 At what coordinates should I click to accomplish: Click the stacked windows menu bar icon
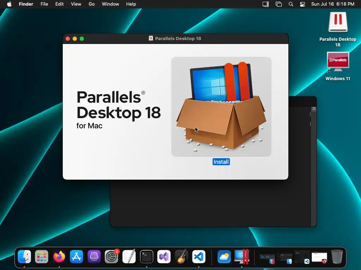tap(279, 4)
